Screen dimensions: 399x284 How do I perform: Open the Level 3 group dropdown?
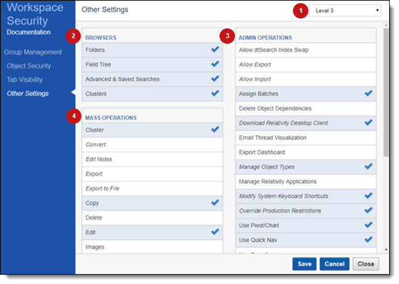click(345, 10)
